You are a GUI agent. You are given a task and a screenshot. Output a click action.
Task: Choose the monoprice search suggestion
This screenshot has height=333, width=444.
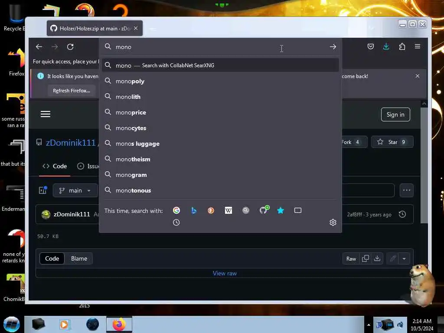click(x=220, y=112)
